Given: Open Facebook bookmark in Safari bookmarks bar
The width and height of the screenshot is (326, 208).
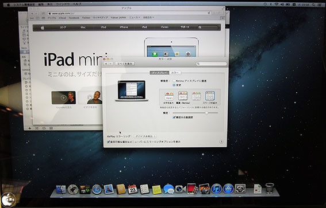Looking at the screenshot, I should click(x=74, y=18).
